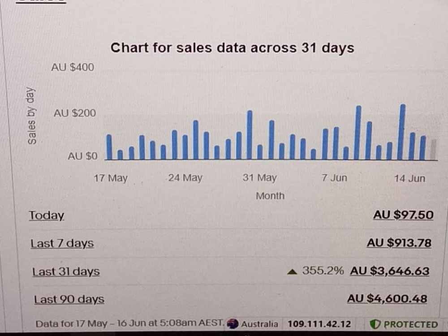Viewport: 448px width, 336px height.
Task: Open the Last 90 days link
Action: tap(69, 299)
